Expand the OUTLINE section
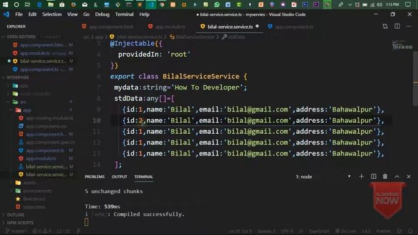 [16, 215]
